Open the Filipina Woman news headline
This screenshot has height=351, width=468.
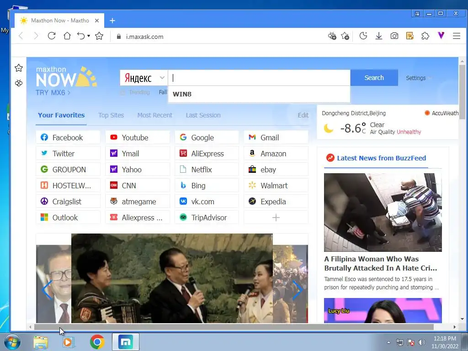pos(381,263)
